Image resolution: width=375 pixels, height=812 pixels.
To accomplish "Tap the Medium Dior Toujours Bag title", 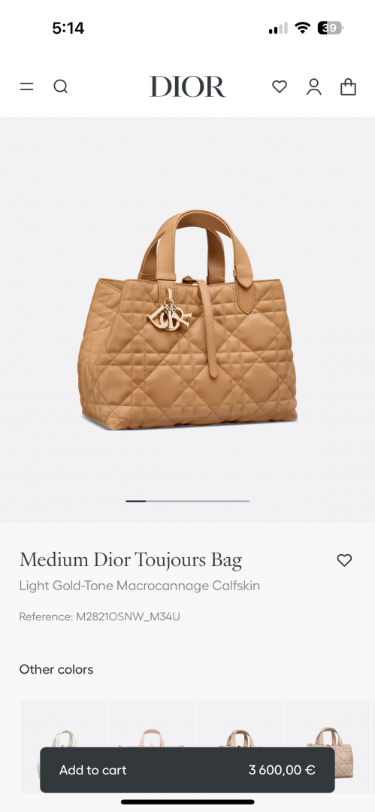I will coord(131,560).
